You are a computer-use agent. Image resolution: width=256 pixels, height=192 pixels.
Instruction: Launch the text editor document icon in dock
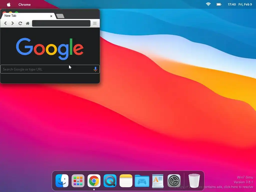158,181
